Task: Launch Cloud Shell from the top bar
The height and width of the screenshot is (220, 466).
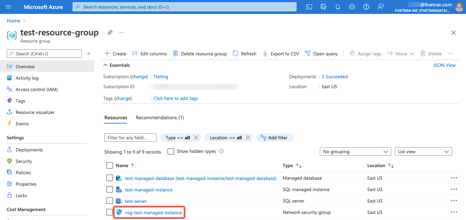Action: pos(309,7)
